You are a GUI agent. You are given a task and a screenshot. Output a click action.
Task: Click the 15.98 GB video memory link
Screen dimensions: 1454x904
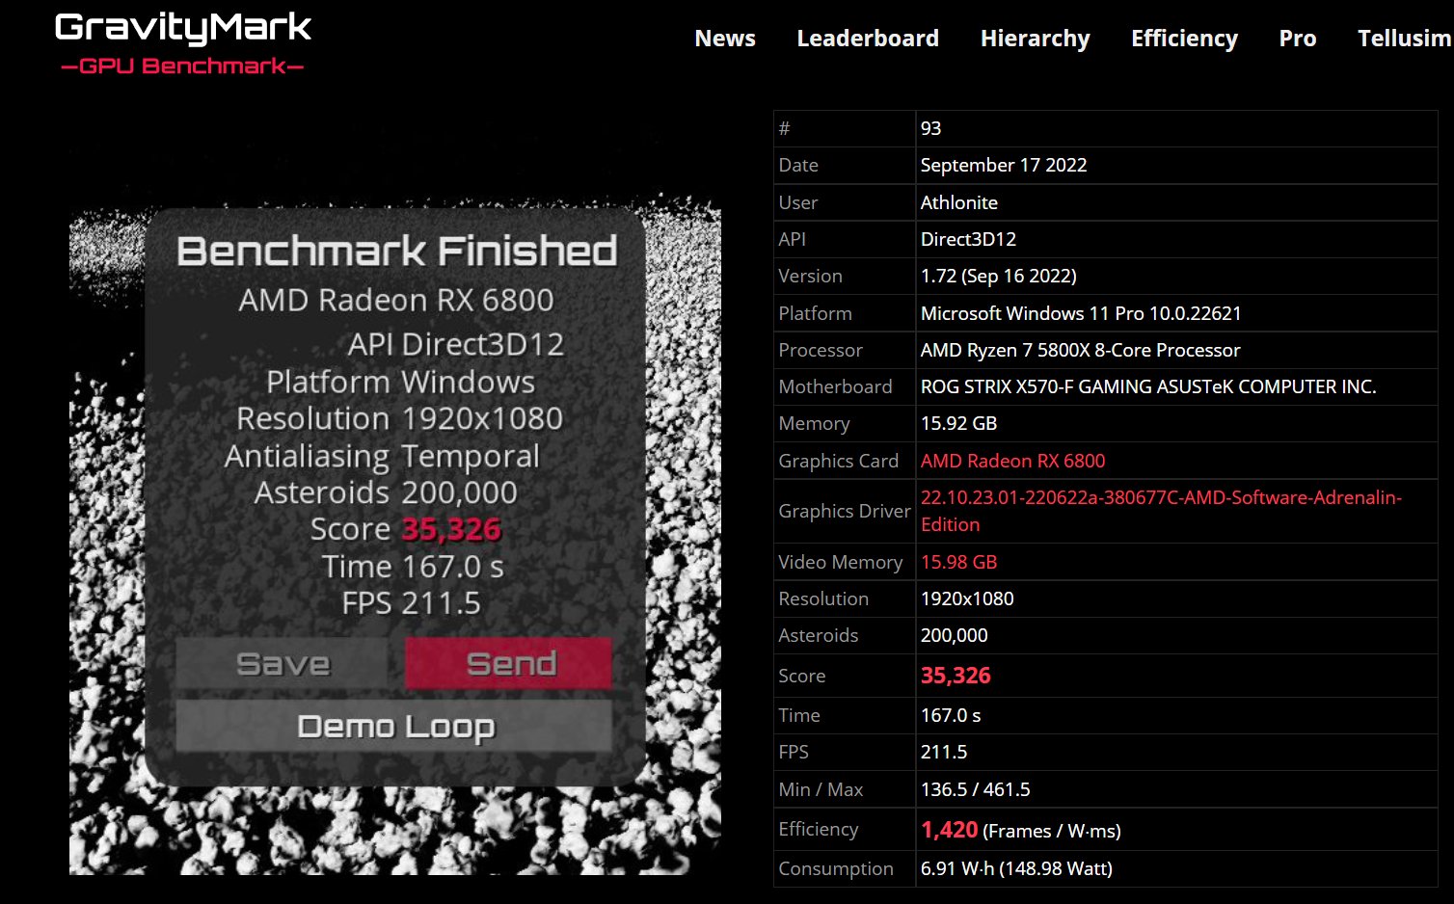958,562
